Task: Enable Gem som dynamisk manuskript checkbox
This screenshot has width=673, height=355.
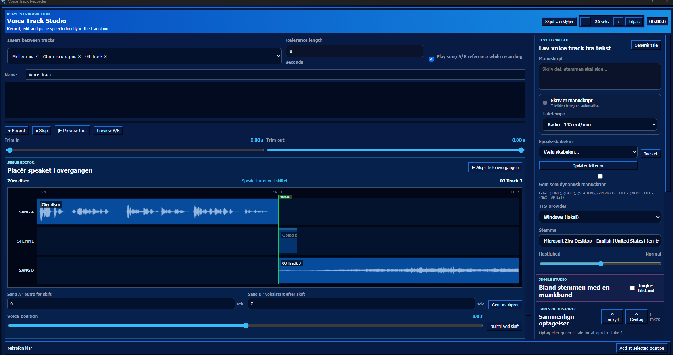Action: tap(600, 176)
